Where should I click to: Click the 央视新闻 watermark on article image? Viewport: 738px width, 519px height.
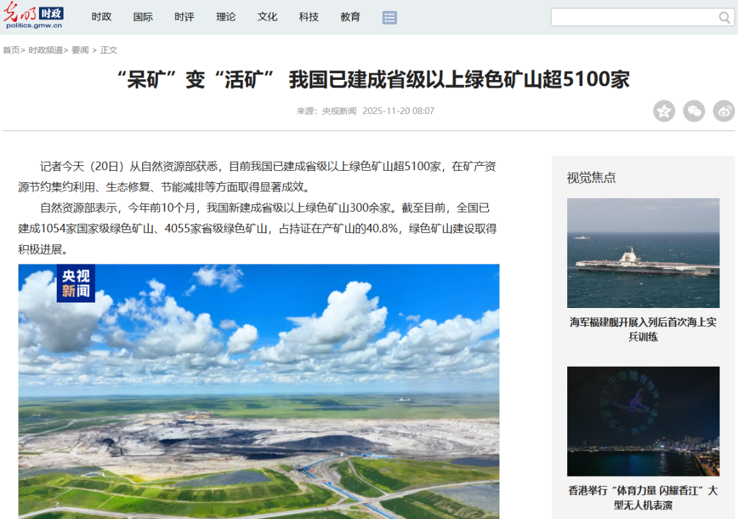pyautogui.click(x=77, y=283)
